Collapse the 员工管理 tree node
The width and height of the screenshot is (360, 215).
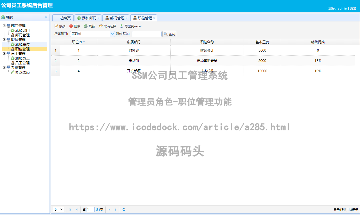tap(4, 54)
